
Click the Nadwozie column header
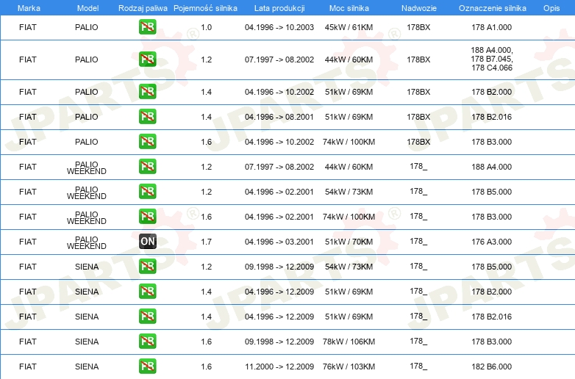pos(419,8)
